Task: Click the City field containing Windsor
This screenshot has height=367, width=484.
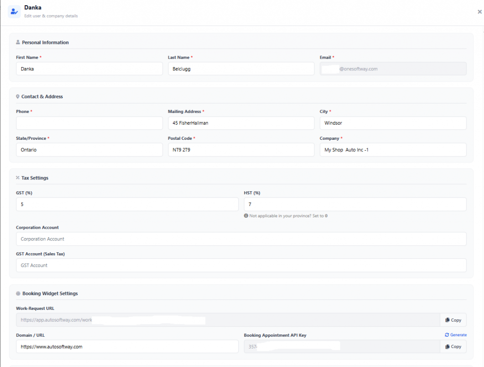Action: tap(392, 123)
